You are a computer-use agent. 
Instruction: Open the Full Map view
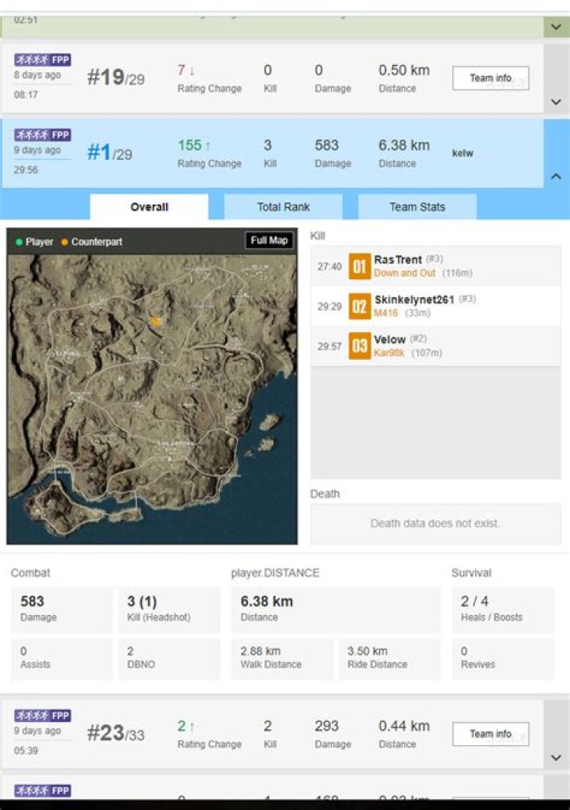click(268, 240)
